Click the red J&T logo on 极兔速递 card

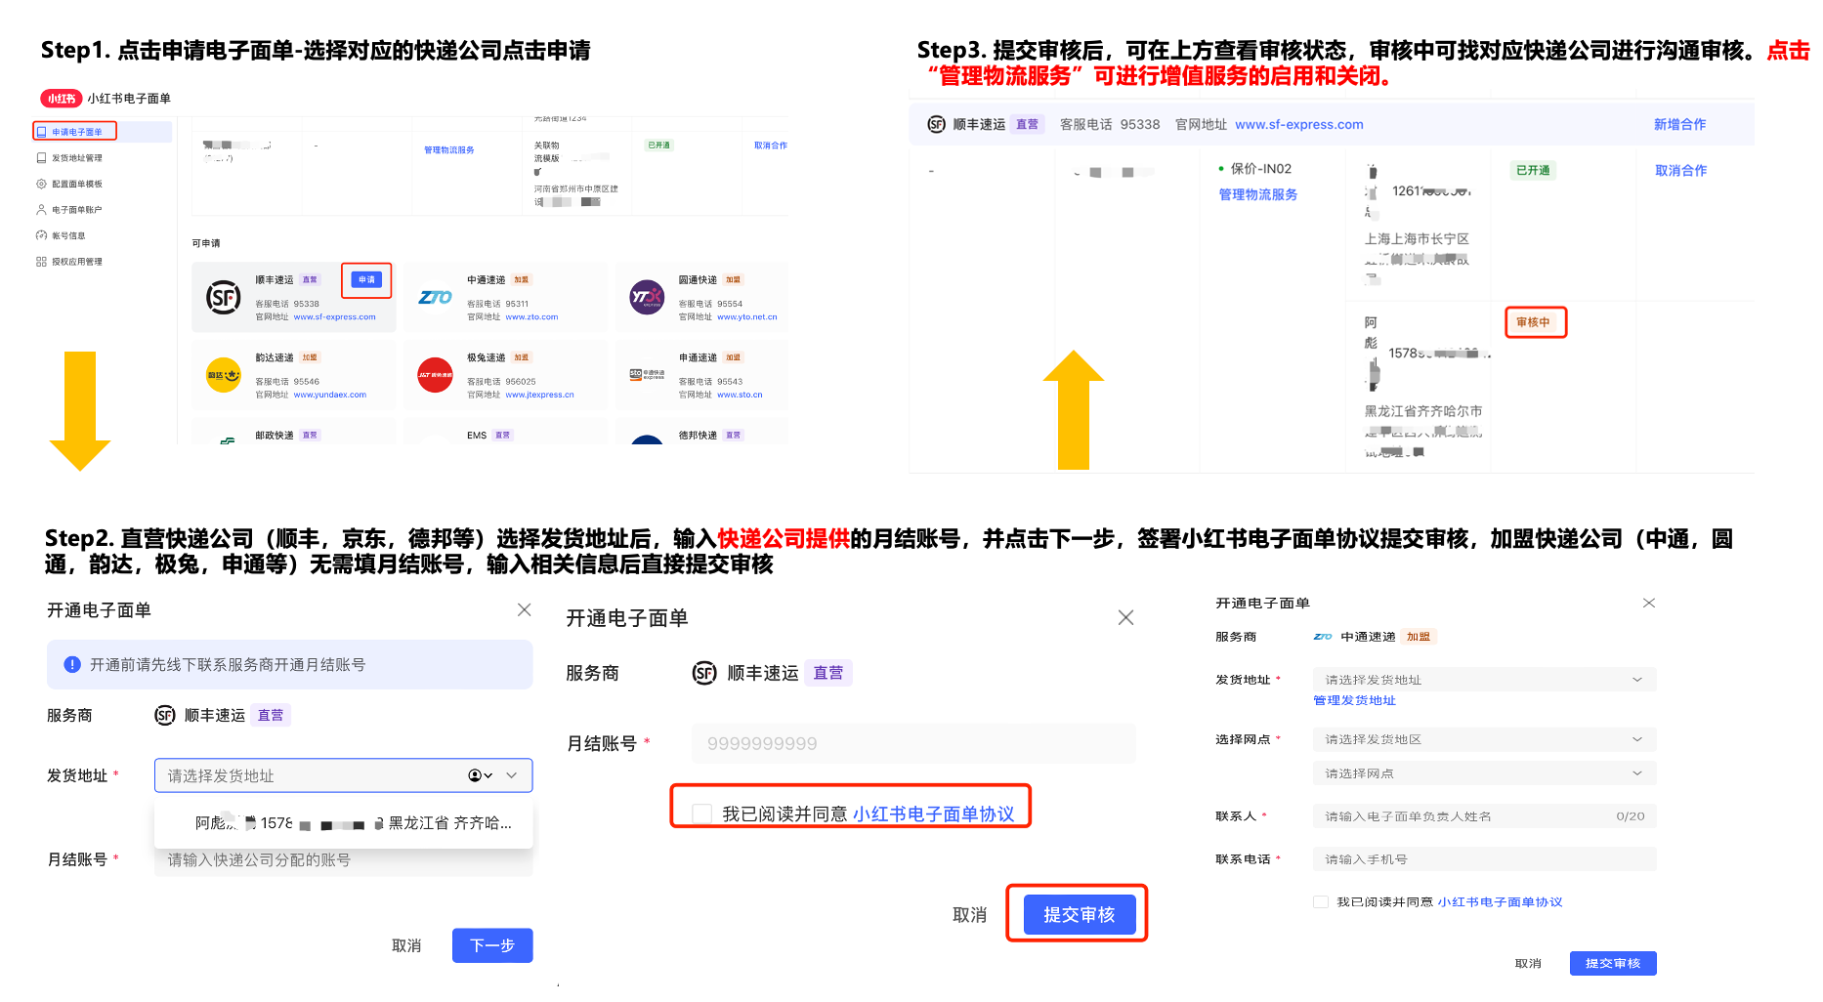coord(435,375)
